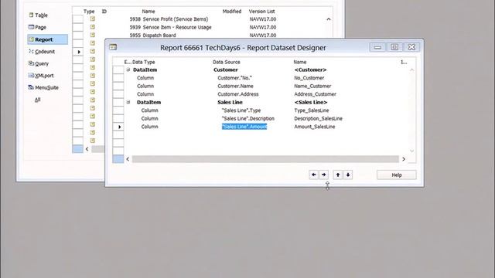
Task: Click Modified column header in Object Designer
Action: (232, 12)
